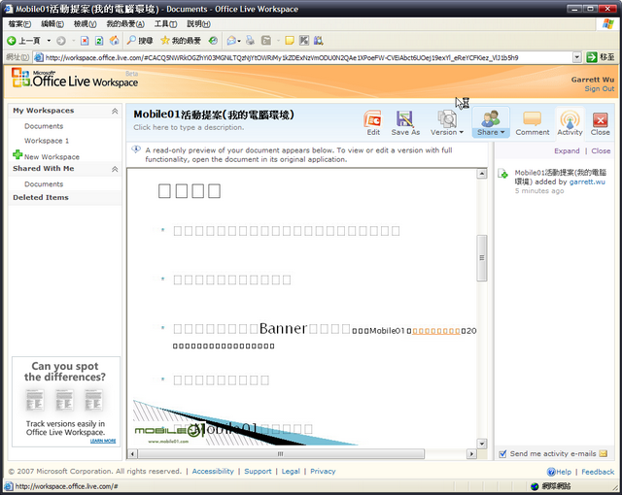
Task: Go back with the browser back button
Action: [x=23, y=41]
